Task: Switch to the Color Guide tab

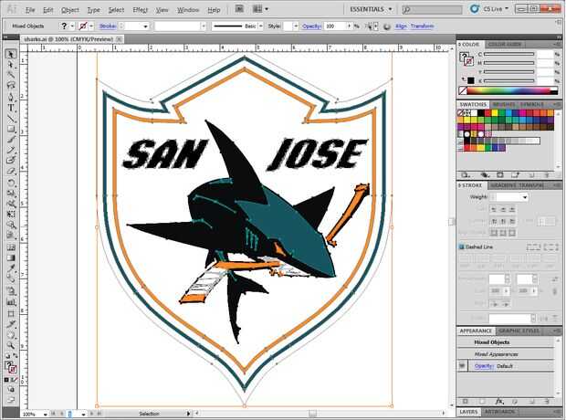Action: click(x=504, y=44)
